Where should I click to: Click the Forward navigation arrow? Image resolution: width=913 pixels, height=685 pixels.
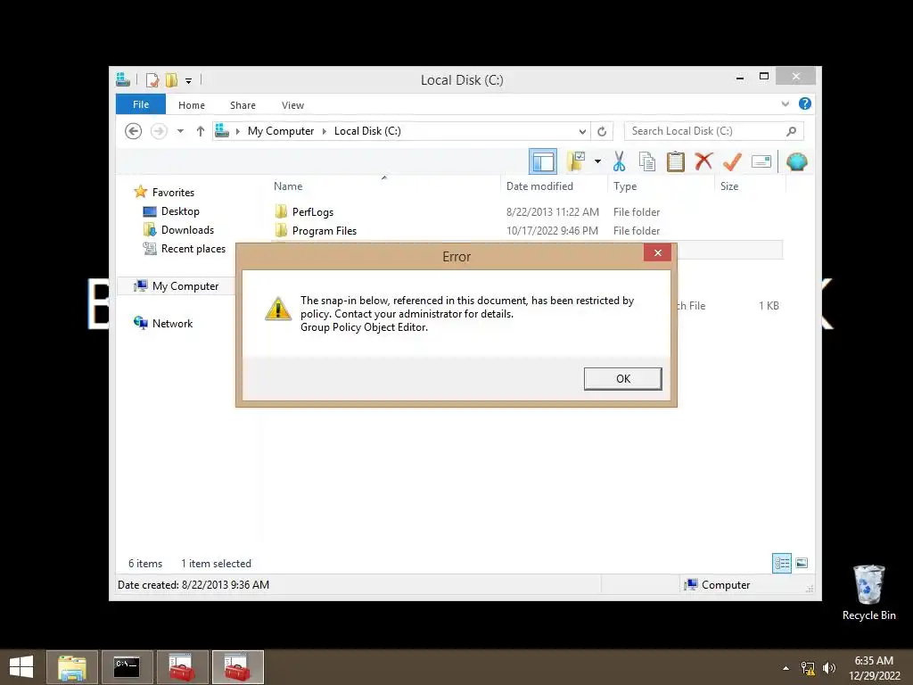(x=159, y=131)
